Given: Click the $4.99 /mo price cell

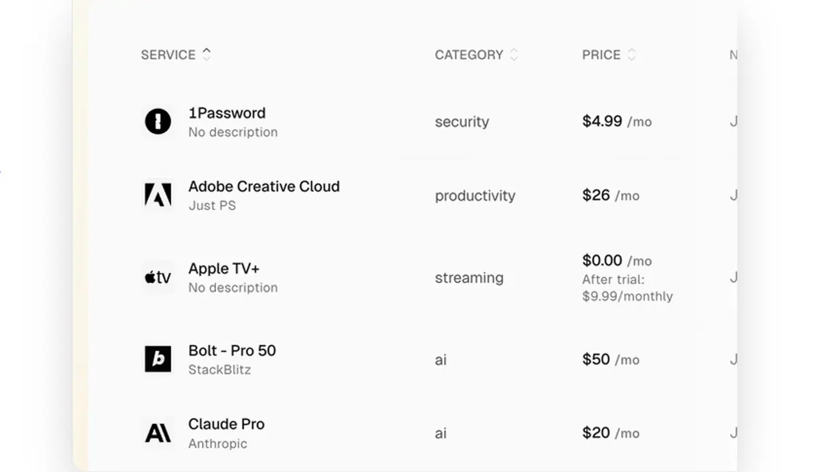Looking at the screenshot, I should pos(617,121).
